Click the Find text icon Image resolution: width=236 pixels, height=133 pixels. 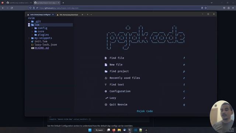106,85
